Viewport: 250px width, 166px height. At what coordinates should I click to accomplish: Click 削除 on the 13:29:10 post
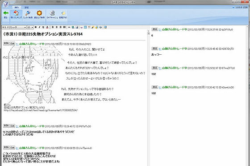pos(6,44)
